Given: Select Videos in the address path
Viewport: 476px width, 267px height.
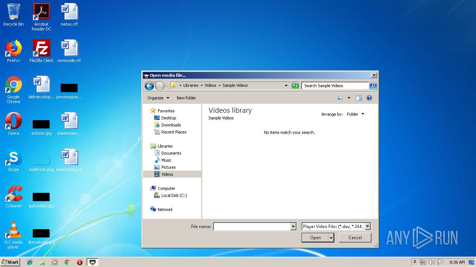Looking at the screenshot, I should [x=210, y=85].
